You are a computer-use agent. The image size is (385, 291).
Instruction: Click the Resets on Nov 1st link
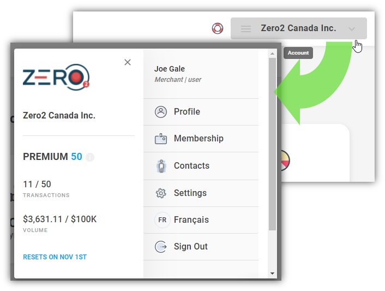tap(55, 257)
